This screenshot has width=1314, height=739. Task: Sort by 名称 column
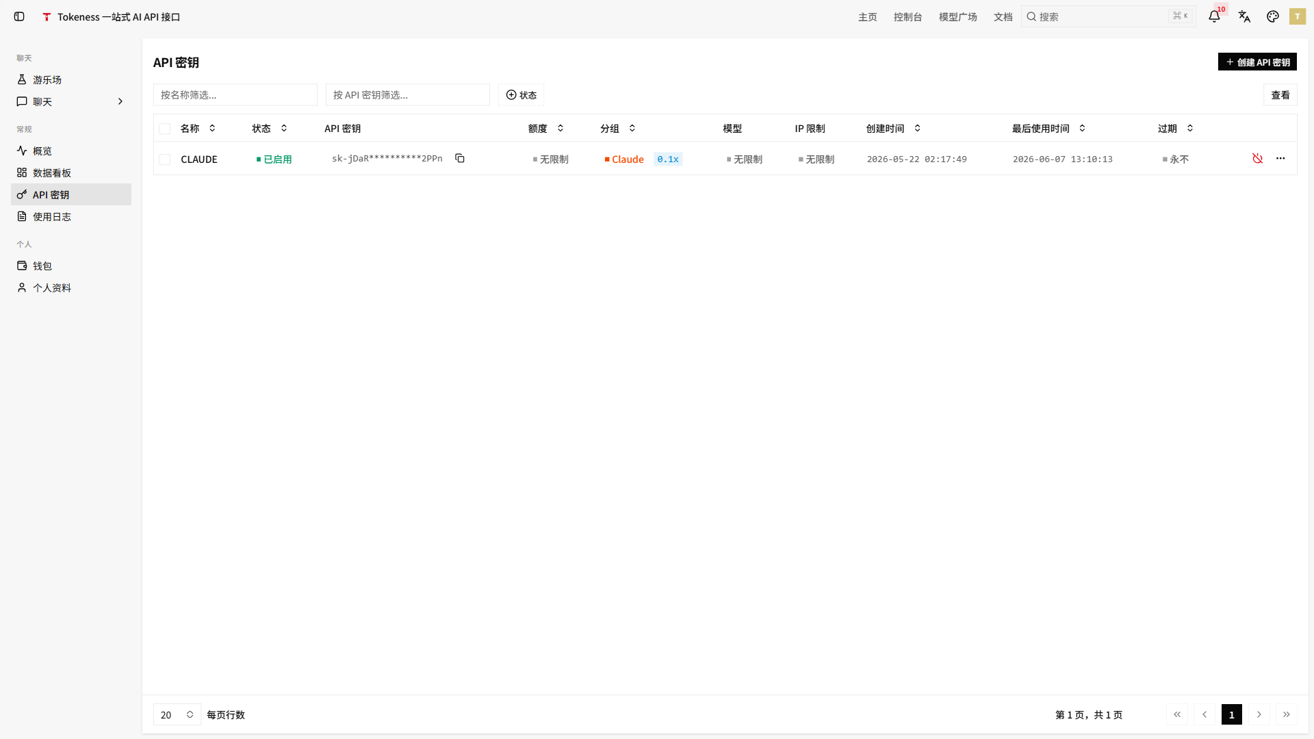point(198,129)
